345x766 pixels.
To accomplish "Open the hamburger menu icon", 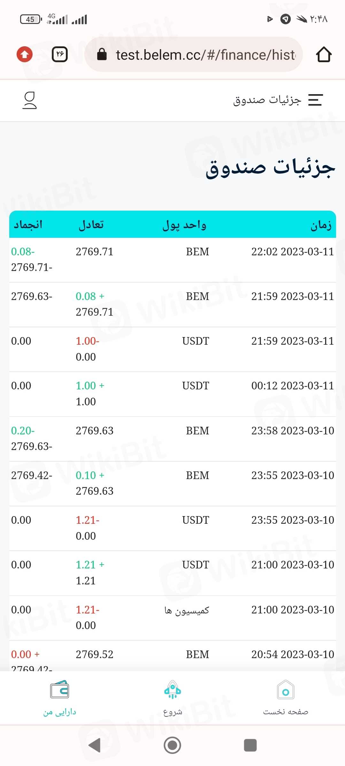I will click(x=315, y=100).
